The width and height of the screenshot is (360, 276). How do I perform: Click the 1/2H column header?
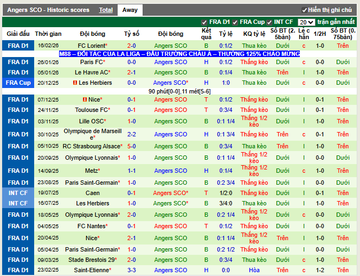click(x=320, y=34)
